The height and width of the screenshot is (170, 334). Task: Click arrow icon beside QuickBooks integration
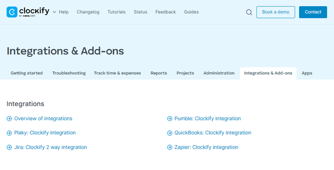pyautogui.click(x=170, y=133)
